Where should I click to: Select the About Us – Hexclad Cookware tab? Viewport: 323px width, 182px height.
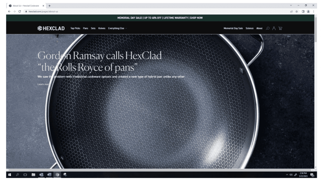26,6
